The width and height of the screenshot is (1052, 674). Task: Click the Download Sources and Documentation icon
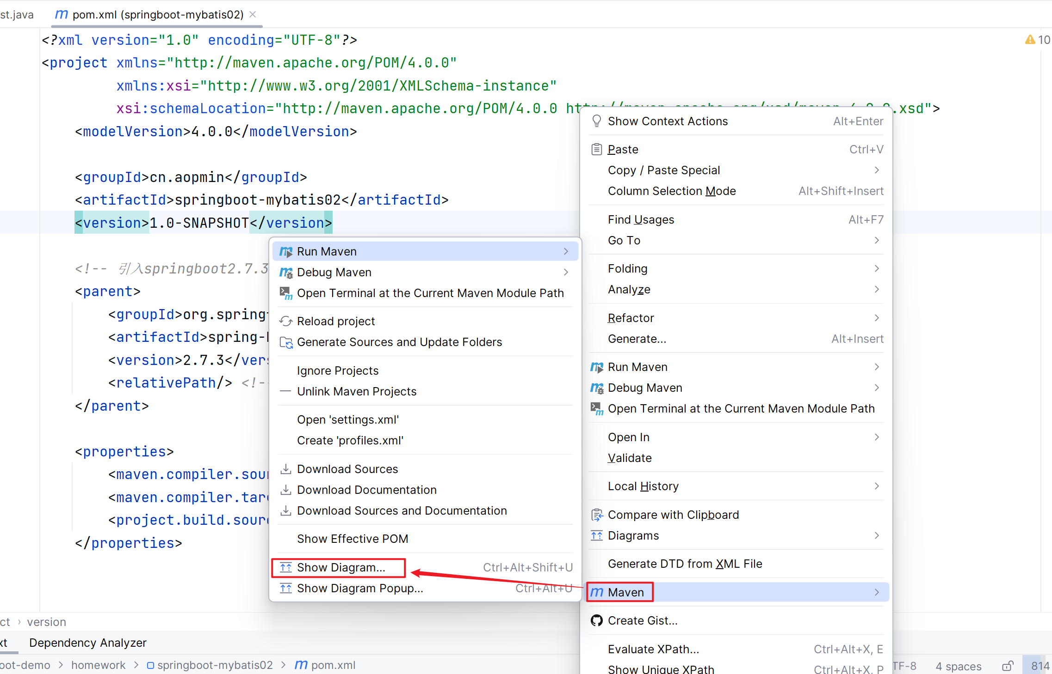point(286,511)
